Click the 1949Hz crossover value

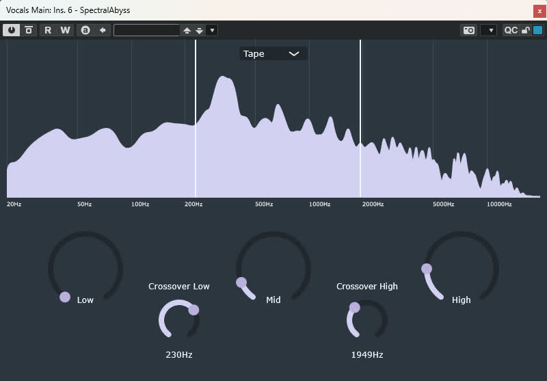pos(367,355)
